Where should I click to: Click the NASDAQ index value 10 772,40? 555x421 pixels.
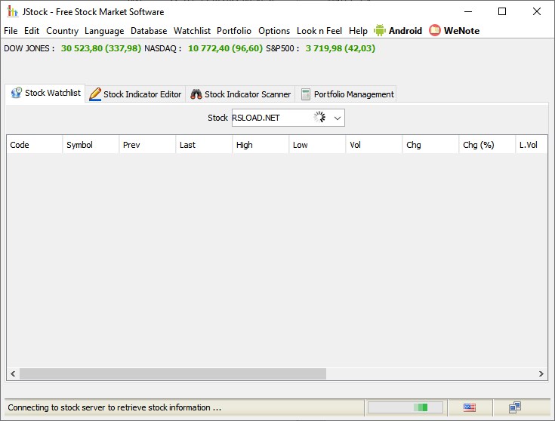pyautogui.click(x=226, y=48)
